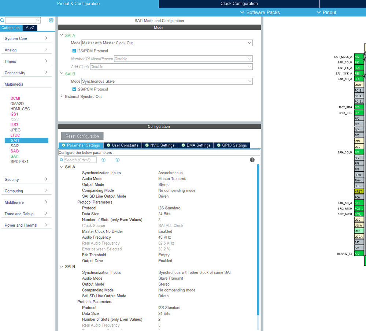
Task: Select LTDC peripheral in Multimedia list
Action: point(15,135)
